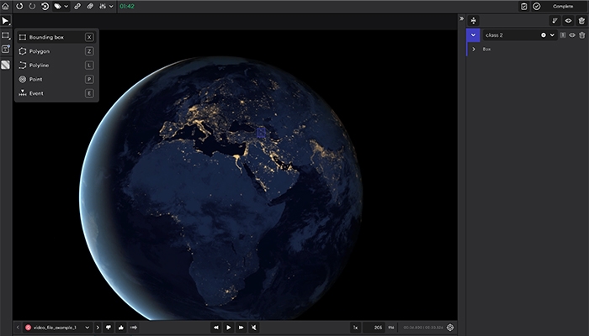Click the link icon in top toolbar
589x336 pixels.
[77, 6]
